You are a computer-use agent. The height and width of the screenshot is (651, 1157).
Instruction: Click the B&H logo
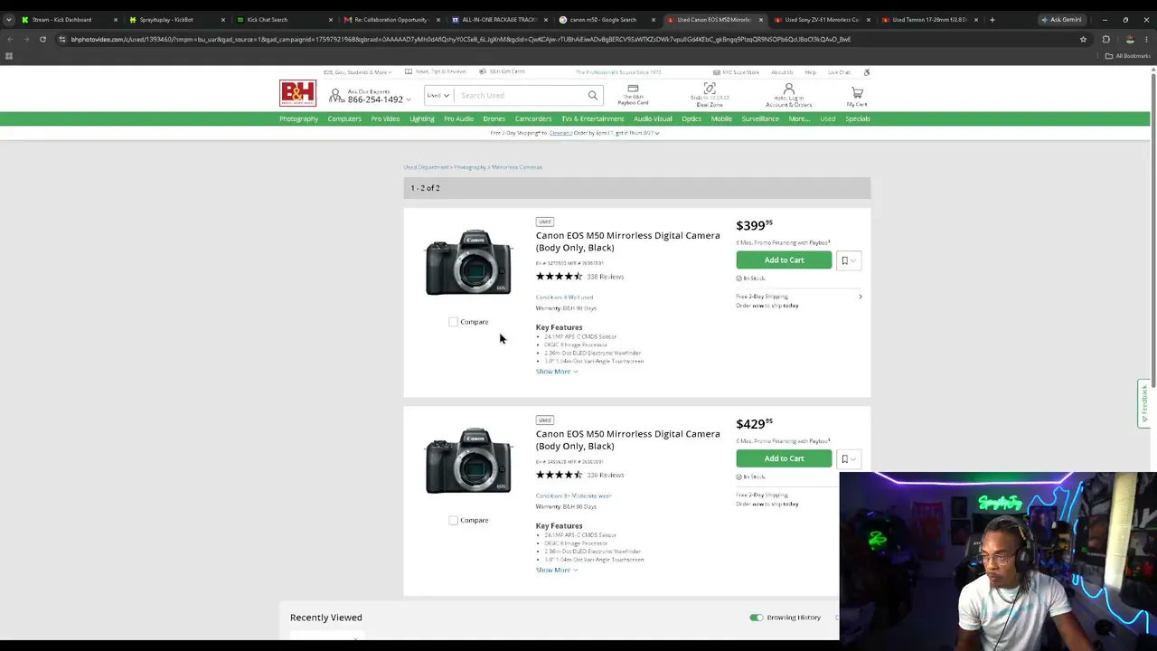pos(297,93)
